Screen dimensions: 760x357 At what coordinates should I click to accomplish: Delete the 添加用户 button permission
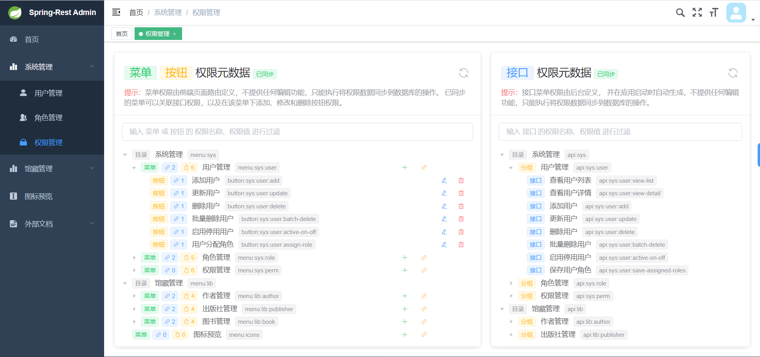pyautogui.click(x=461, y=180)
